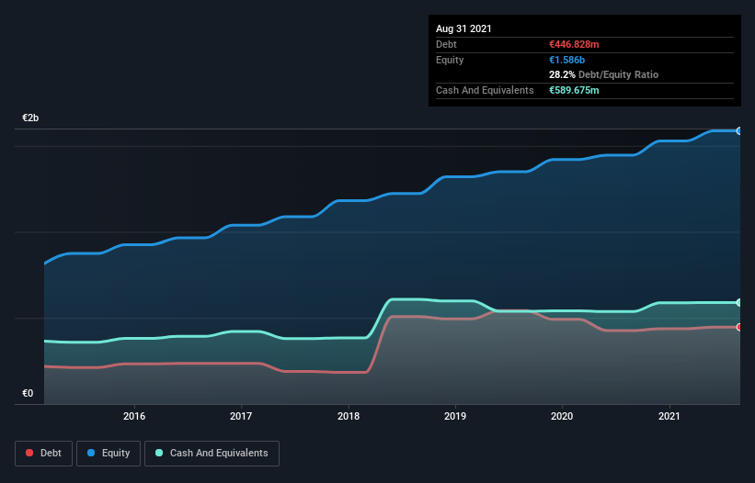
Task: Toggle the Debt series legend button
Action: [43, 454]
